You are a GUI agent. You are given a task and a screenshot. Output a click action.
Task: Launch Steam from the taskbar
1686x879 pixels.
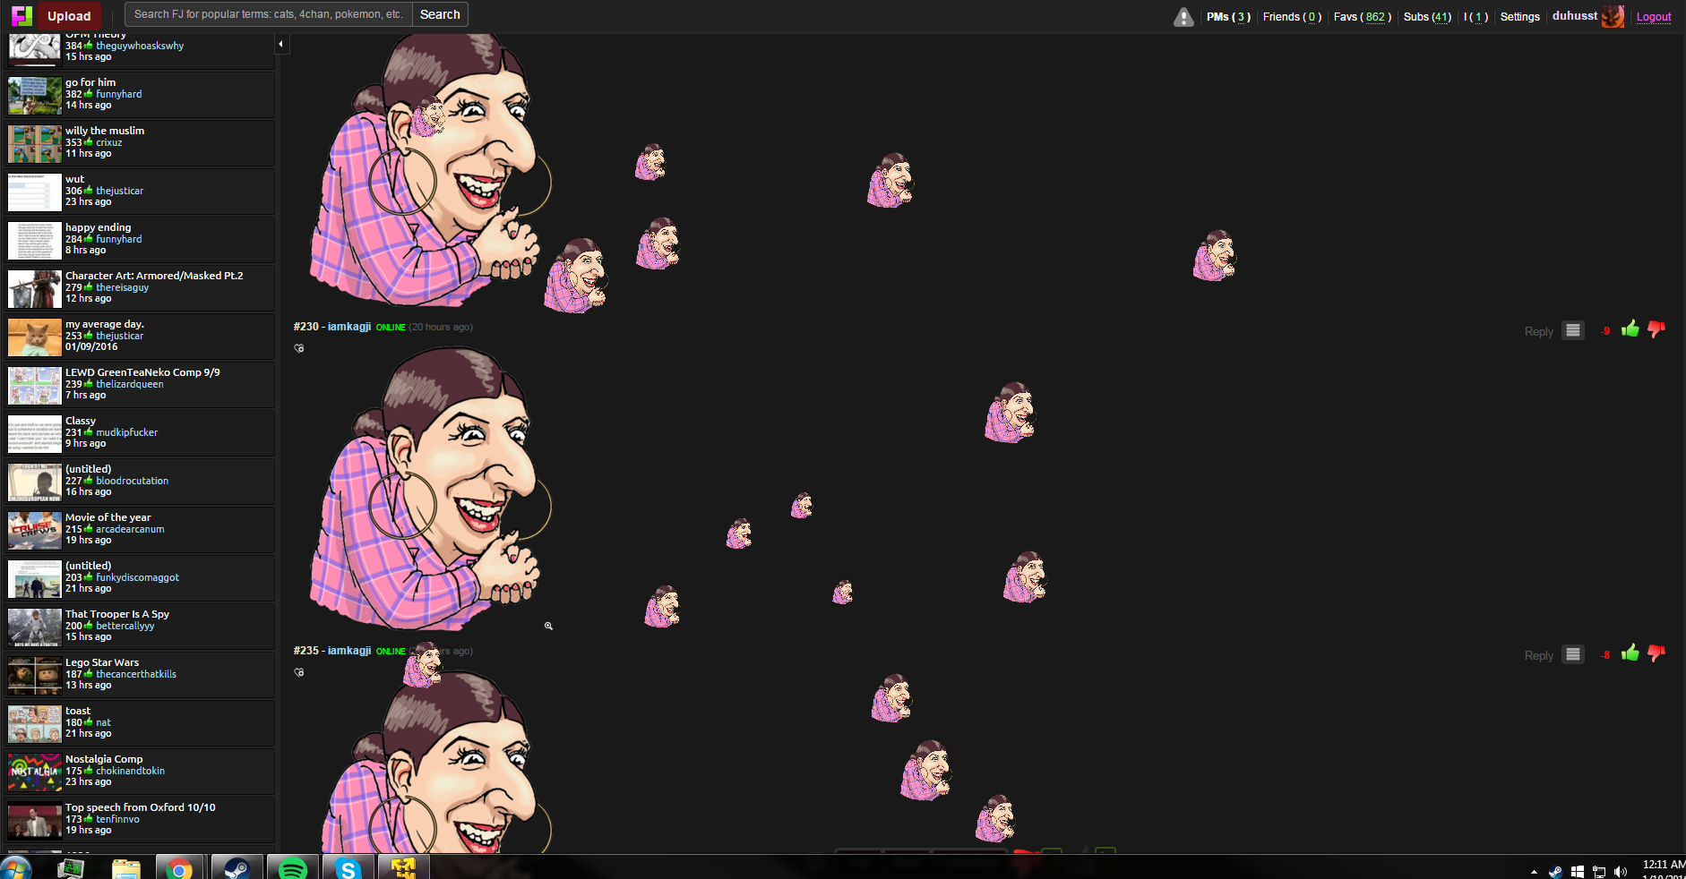coord(237,868)
